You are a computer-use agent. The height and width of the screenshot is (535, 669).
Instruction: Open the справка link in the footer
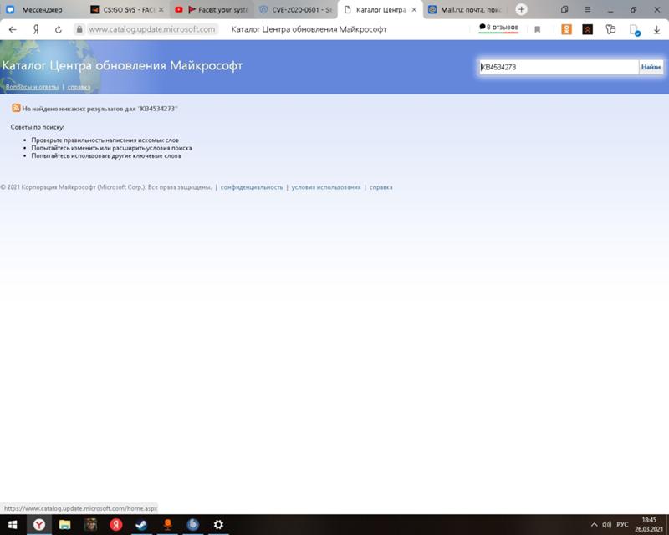tap(381, 187)
